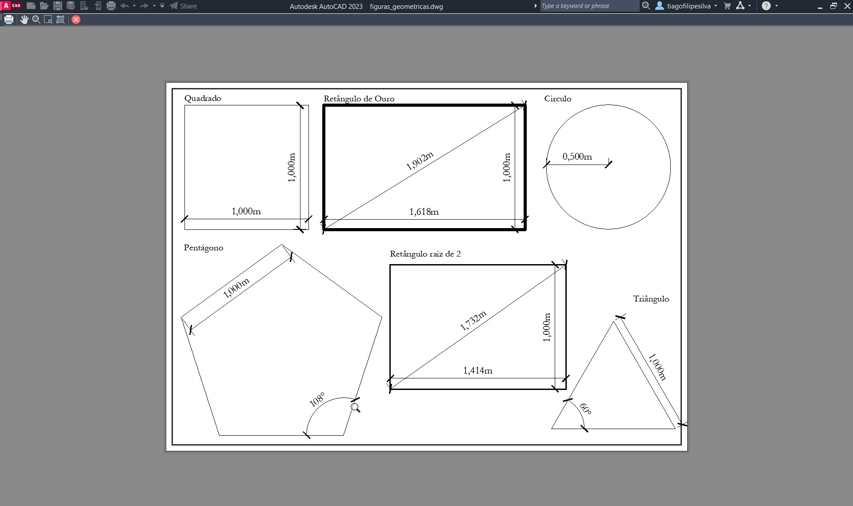
Task: Activate the Zoom Window tool
Action: tap(48, 20)
